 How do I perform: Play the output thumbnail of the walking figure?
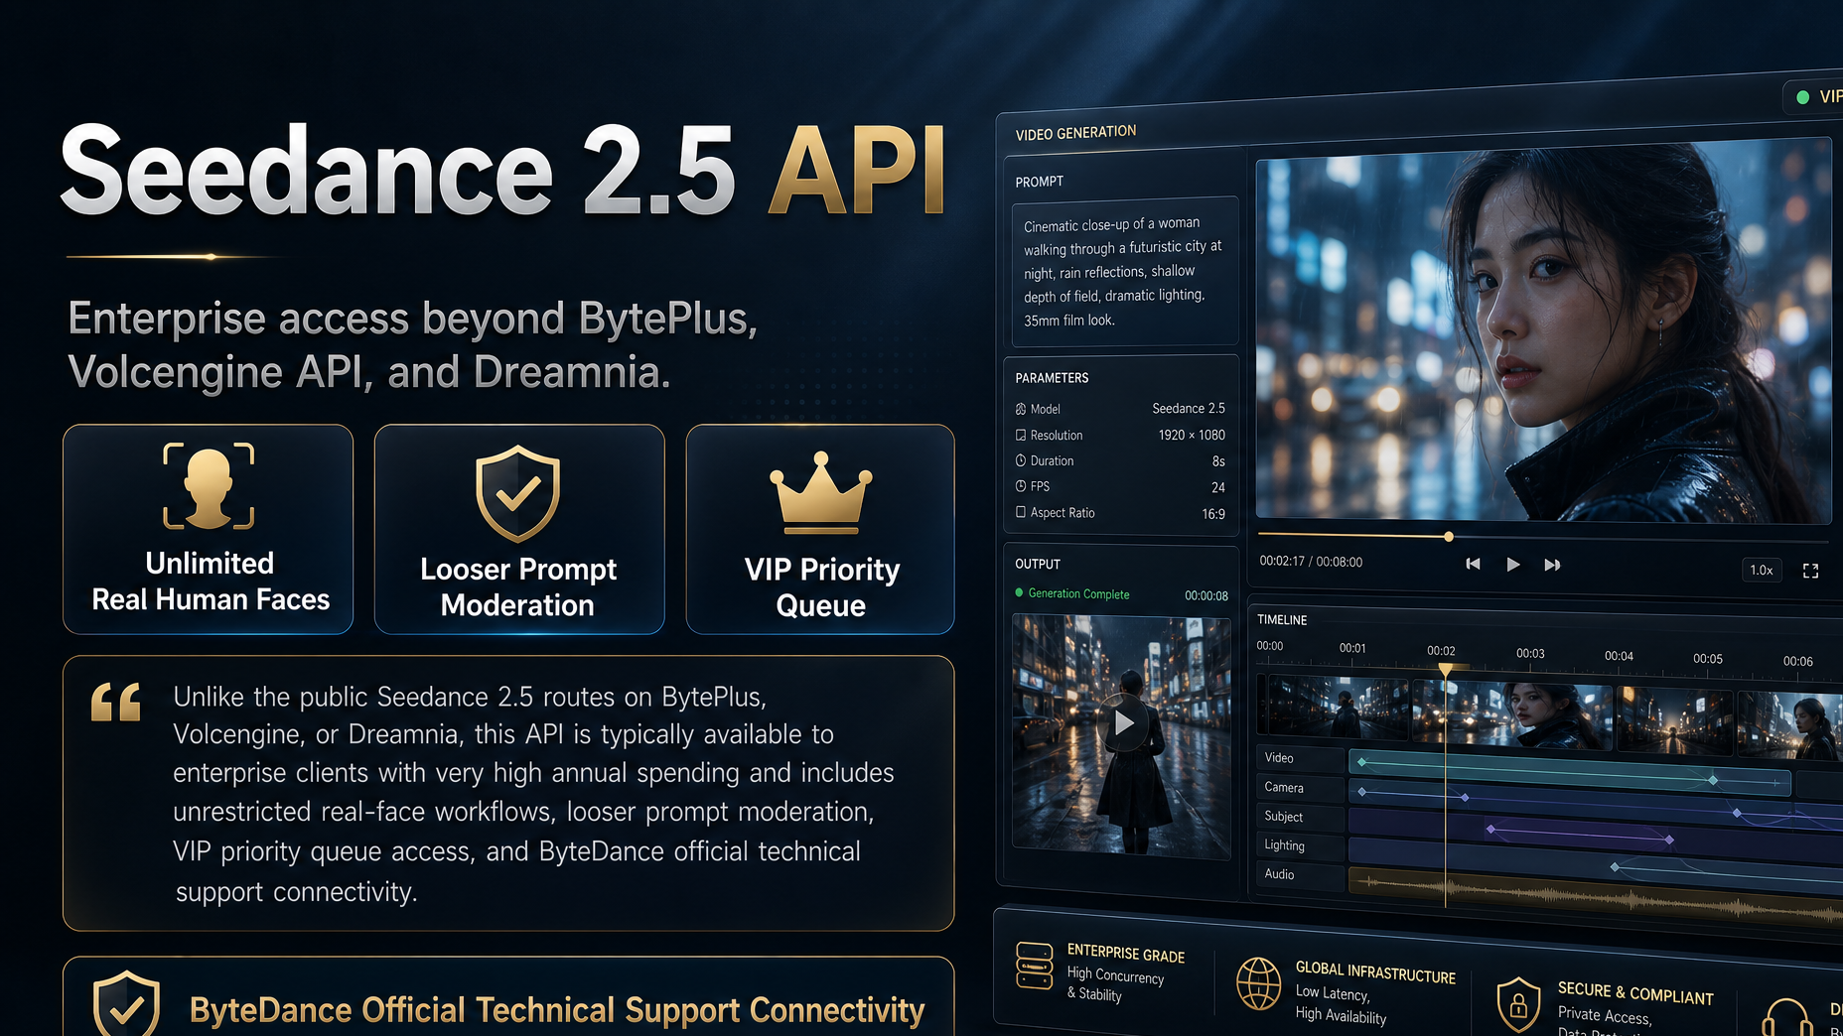[1123, 722]
